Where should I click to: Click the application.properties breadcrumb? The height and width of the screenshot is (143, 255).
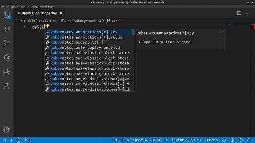tap(81, 21)
